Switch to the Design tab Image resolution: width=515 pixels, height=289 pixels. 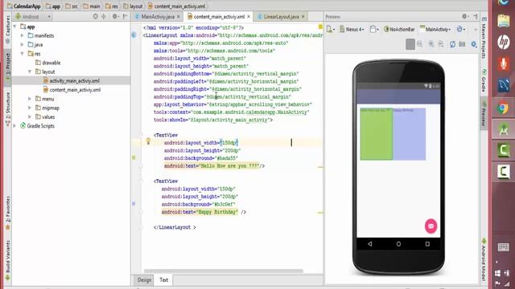click(x=144, y=280)
